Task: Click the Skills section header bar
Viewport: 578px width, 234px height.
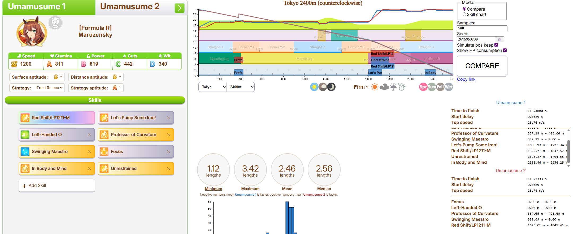Action: point(95,100)
